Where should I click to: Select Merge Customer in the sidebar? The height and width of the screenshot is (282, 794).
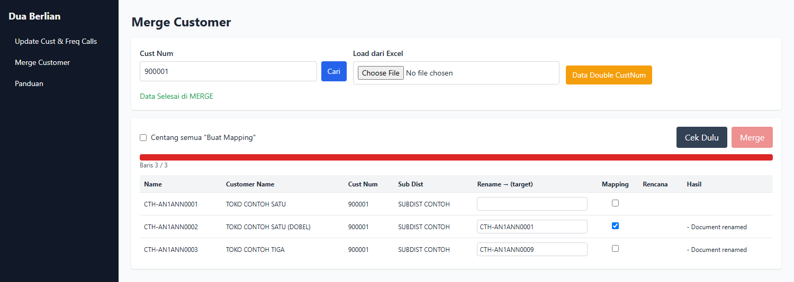[x=42, y=62]
